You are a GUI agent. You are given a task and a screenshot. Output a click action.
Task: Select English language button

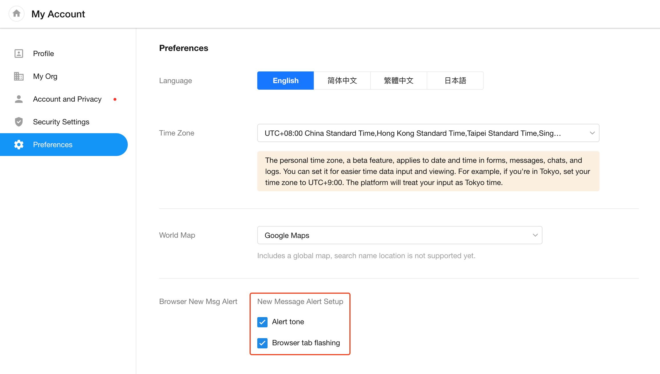286,81
